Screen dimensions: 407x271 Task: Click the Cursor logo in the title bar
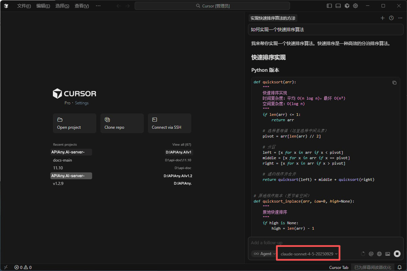(6, 6)
